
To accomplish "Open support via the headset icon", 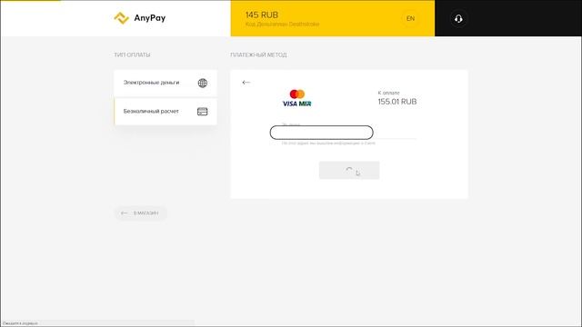I will pyautogui.click(x=458, y=18).
